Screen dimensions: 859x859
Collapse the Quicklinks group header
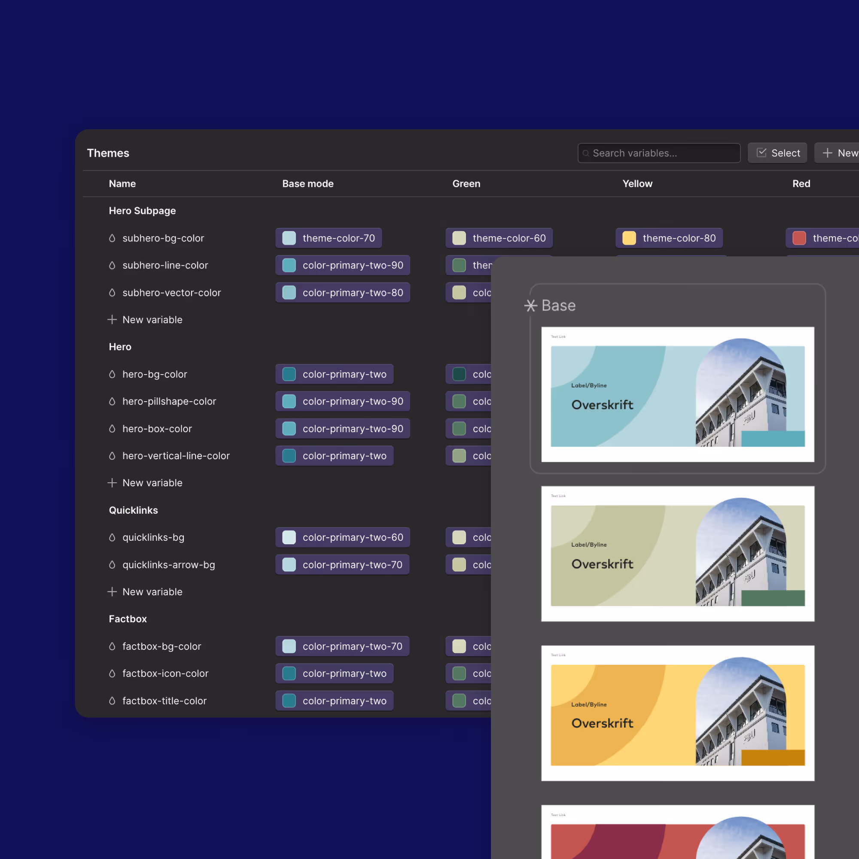134,510
